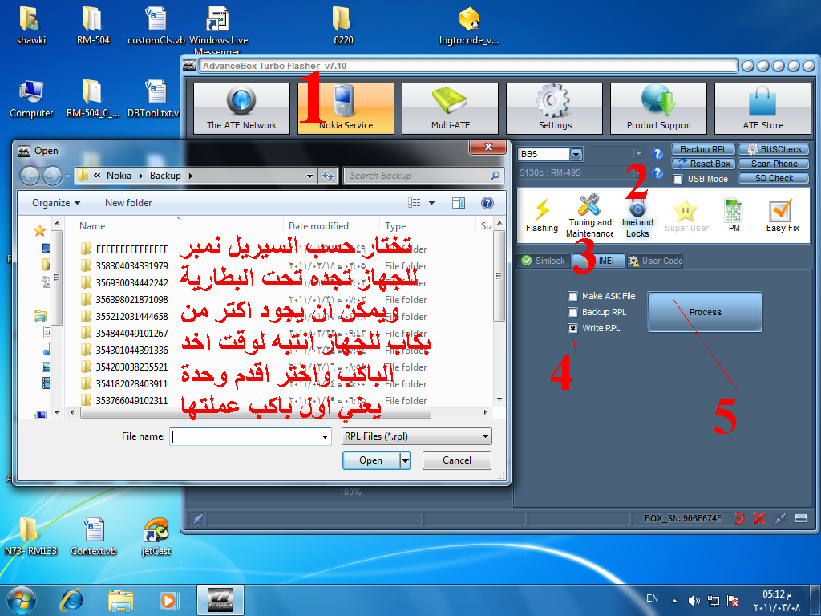Image resolution: width=821 pixels, height=616 pixels.
Task: Click the Backup RPL top button
Action: 704,149
